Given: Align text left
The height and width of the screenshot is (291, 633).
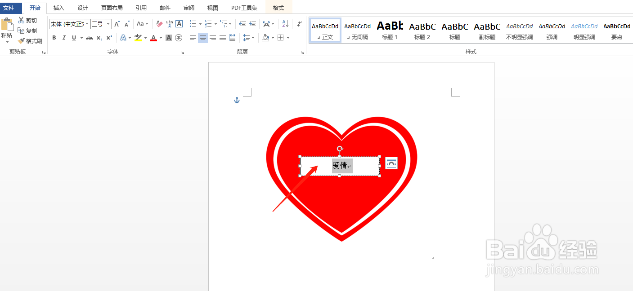Looking at the screenshot, I should click(x=193, y=38).
